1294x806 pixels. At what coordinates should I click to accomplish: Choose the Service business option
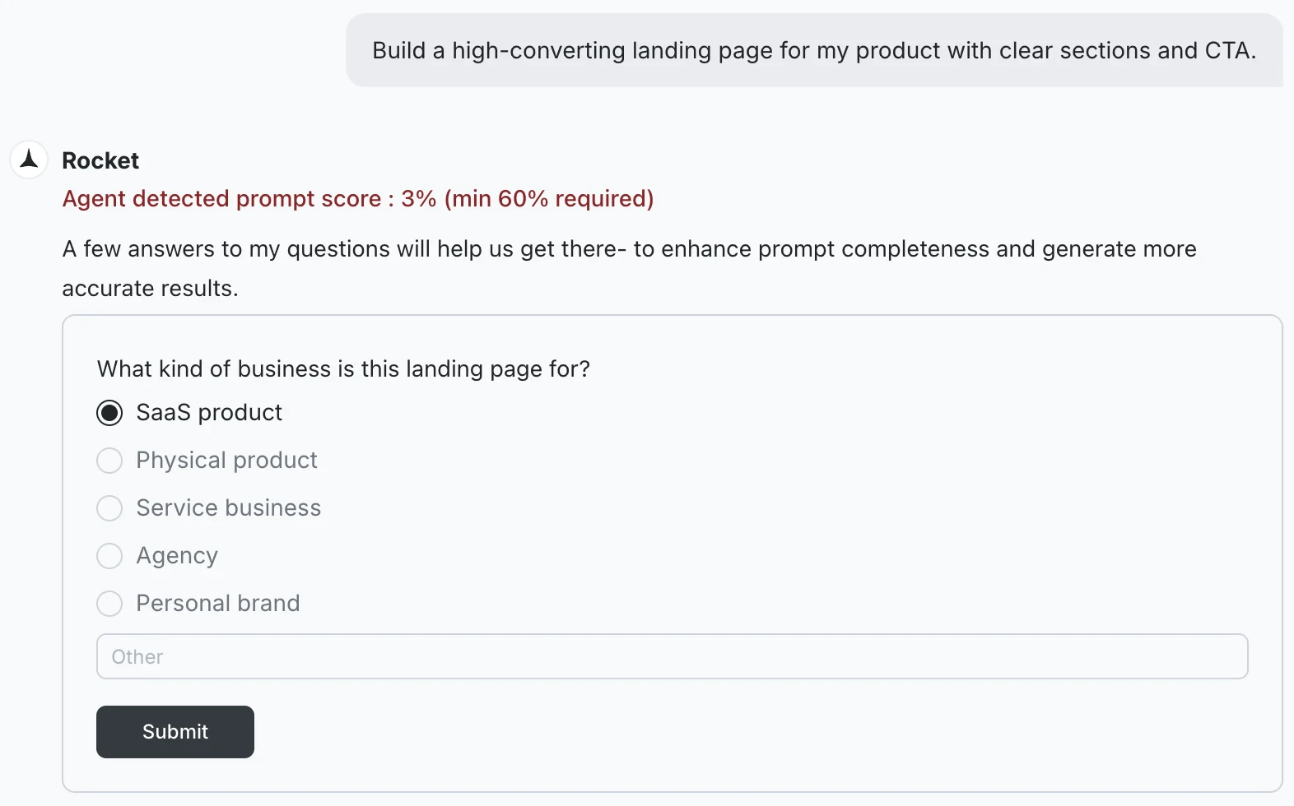pos(109,508)
